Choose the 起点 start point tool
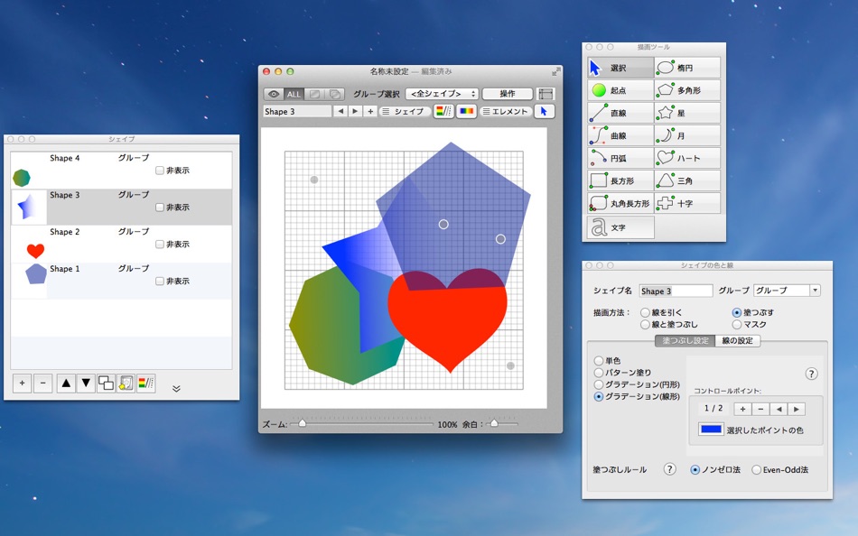 pyautogui.click(x=620, y=90)
